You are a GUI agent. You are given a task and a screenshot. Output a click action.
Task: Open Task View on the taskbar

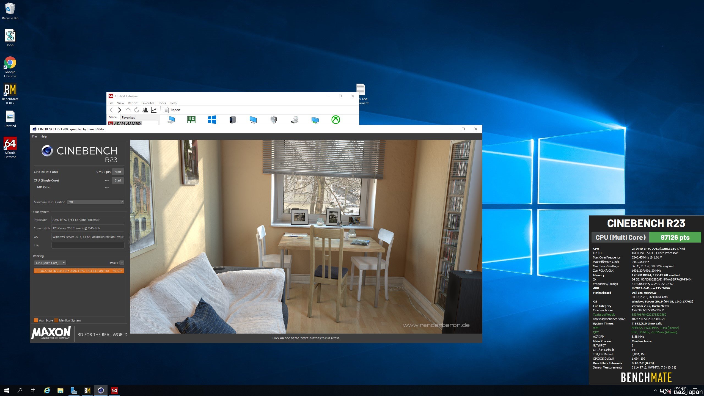tap(33, 390)
